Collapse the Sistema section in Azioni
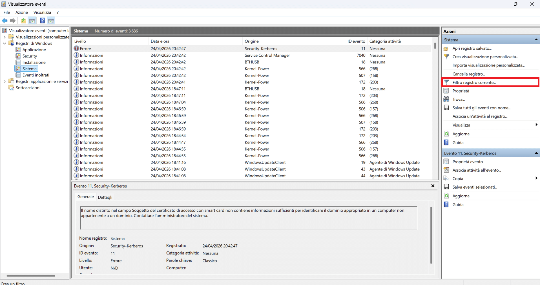This screenshot has height=285, width=540. (x=536, y=40)
